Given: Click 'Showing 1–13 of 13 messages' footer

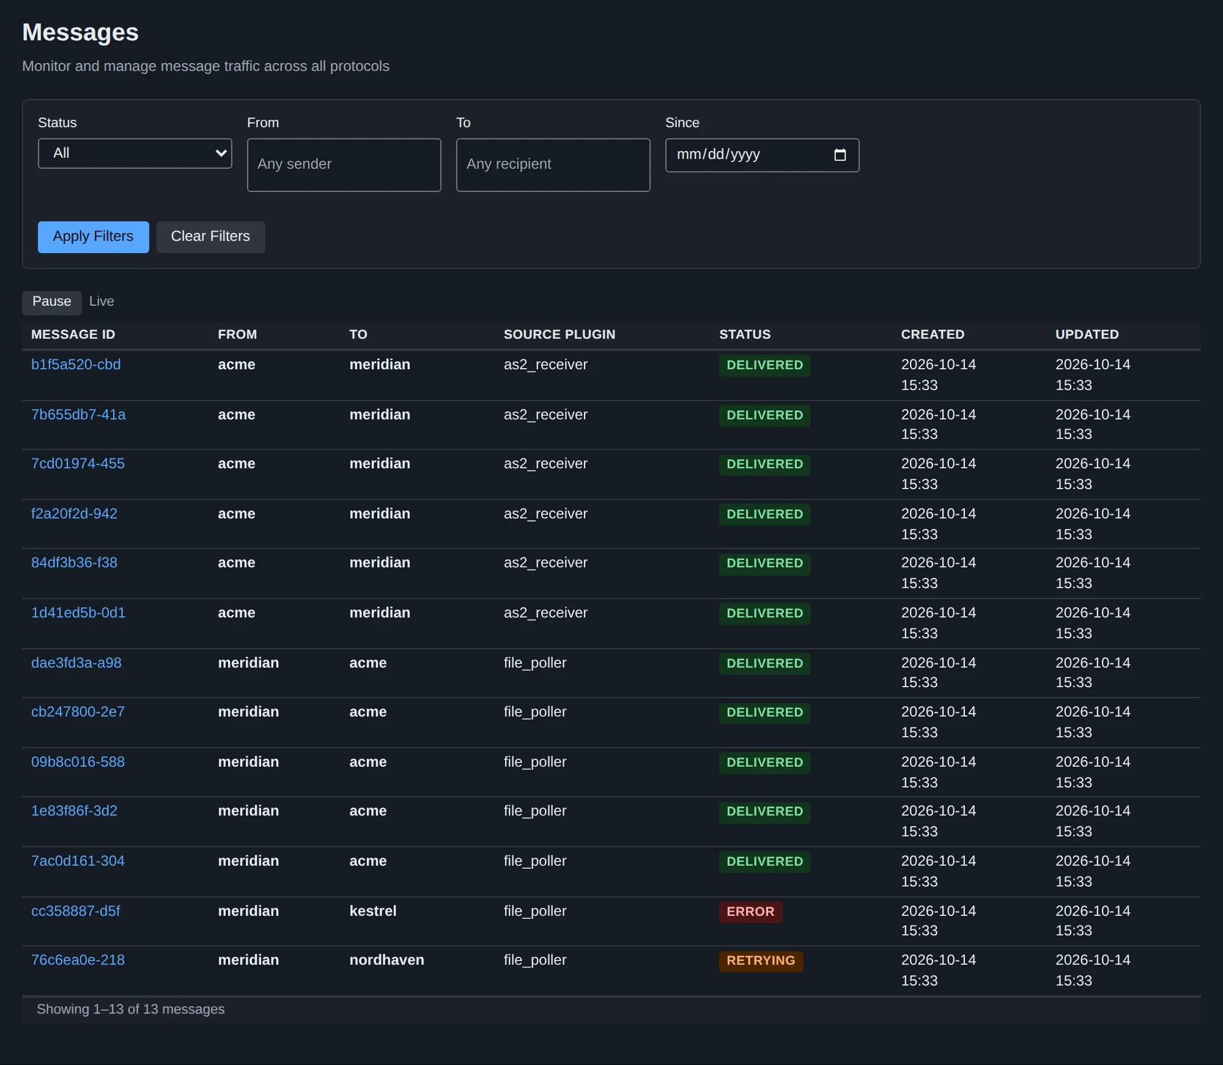Looking at the screenshot, I should point(131,1010).
